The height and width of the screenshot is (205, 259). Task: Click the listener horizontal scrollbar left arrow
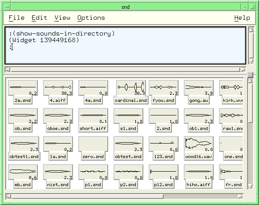(7, 70)
